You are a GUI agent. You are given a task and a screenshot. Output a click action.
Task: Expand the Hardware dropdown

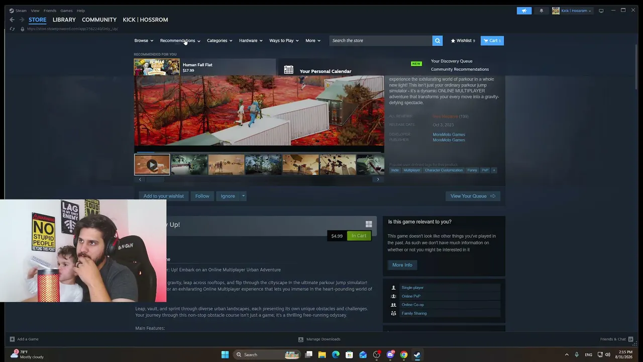click(x=251, y=41)
